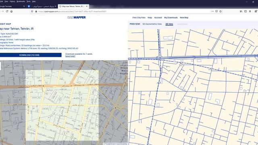Image resolution: width=258 pixels, height=145 pixels.
Task: Open the Firefox library icon
Action: (x=241, y=11)
